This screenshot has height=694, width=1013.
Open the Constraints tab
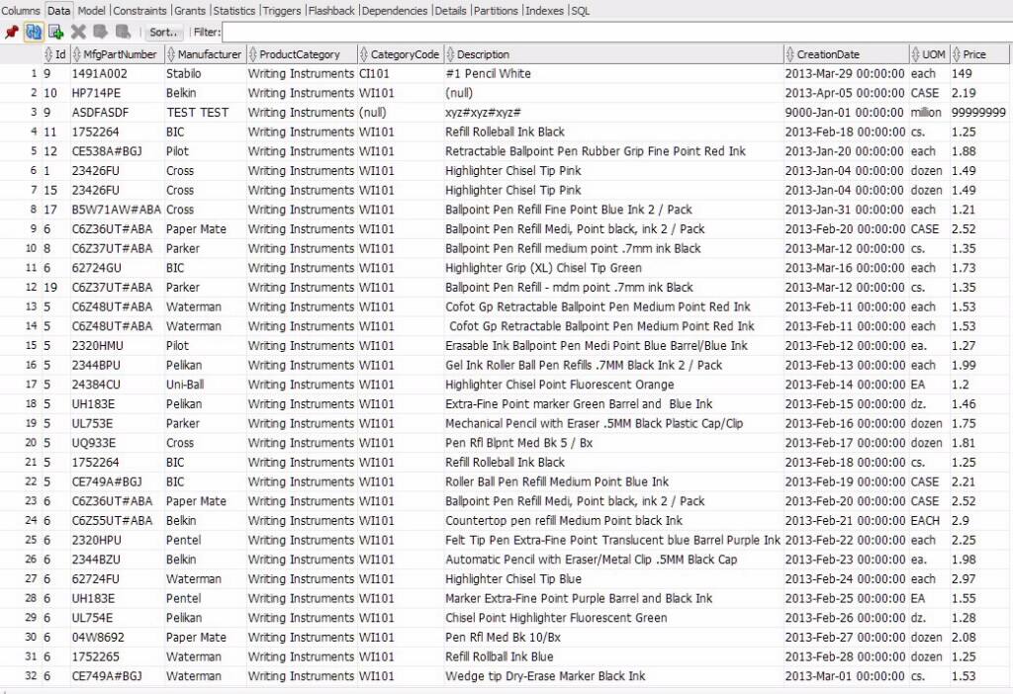(x=139, y=11)
